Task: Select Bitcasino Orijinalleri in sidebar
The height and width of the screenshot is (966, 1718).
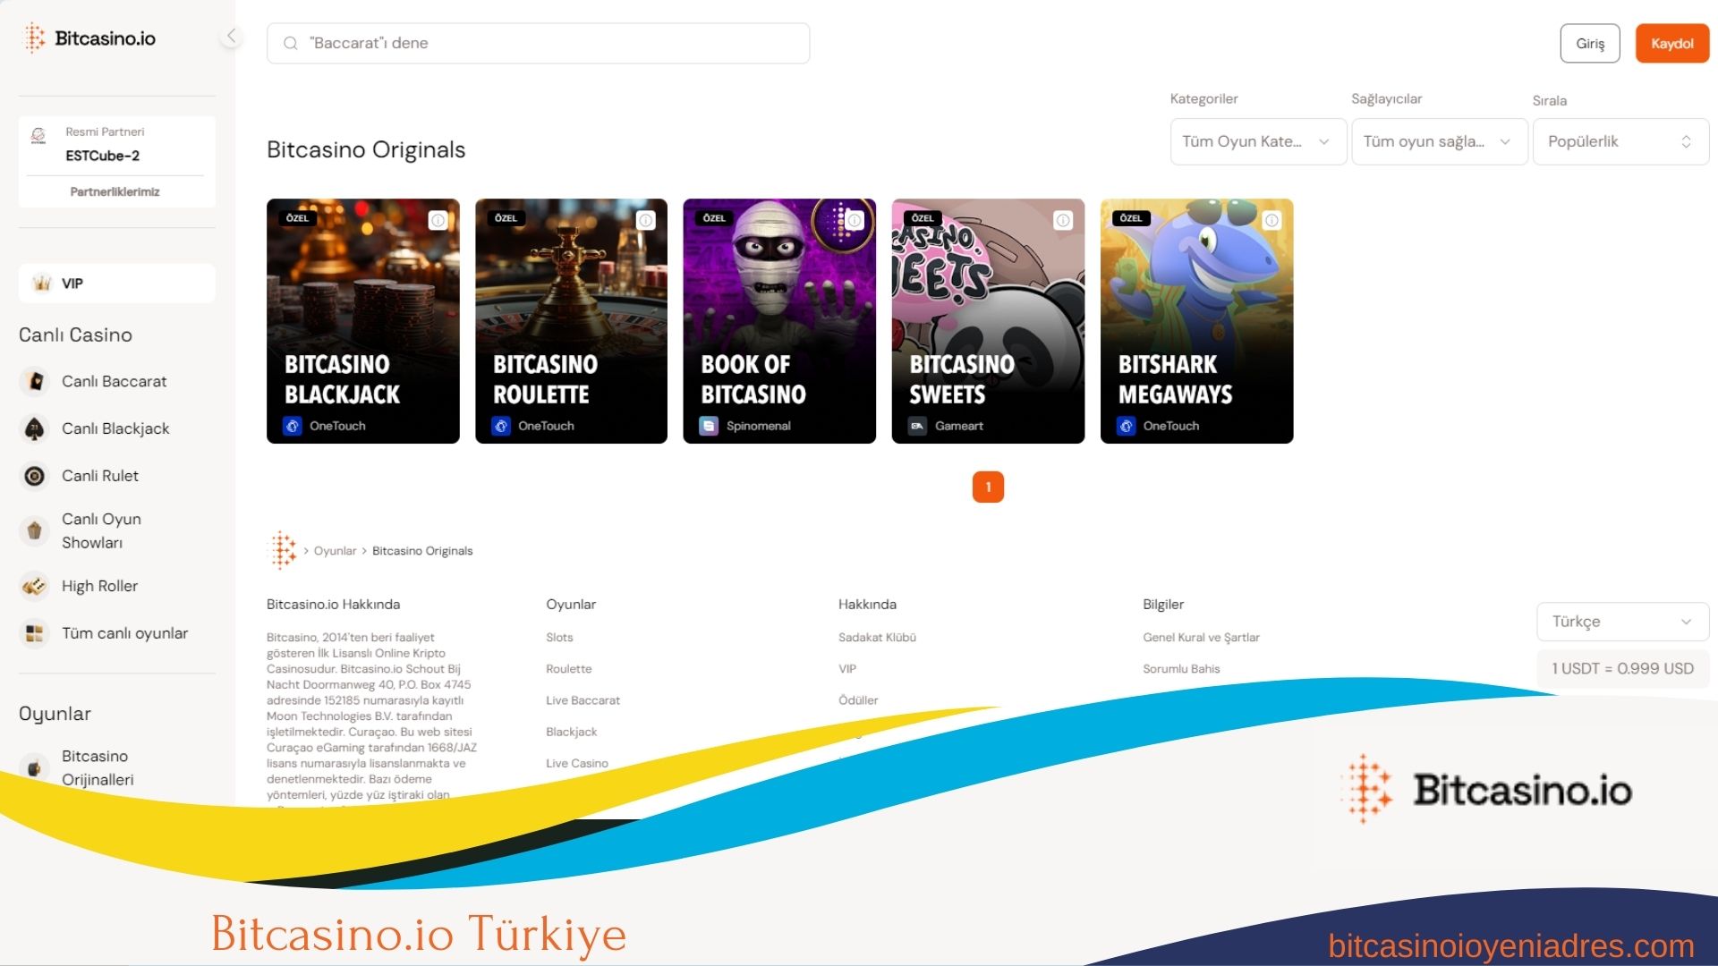Action: [x=98, y=767]
